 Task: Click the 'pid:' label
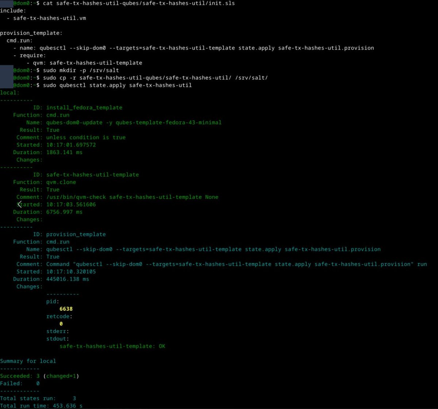point(53,301)
